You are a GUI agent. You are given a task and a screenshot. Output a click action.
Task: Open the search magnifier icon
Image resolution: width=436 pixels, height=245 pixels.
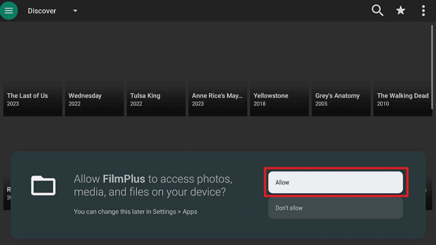pyautogui.click(x=377, y=11)
